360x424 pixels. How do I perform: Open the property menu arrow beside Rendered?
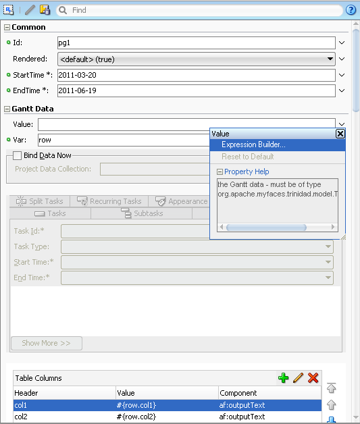coord(342,59)
